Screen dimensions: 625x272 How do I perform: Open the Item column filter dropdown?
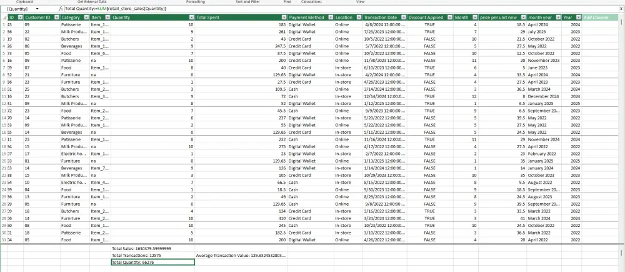pos(107,18)
